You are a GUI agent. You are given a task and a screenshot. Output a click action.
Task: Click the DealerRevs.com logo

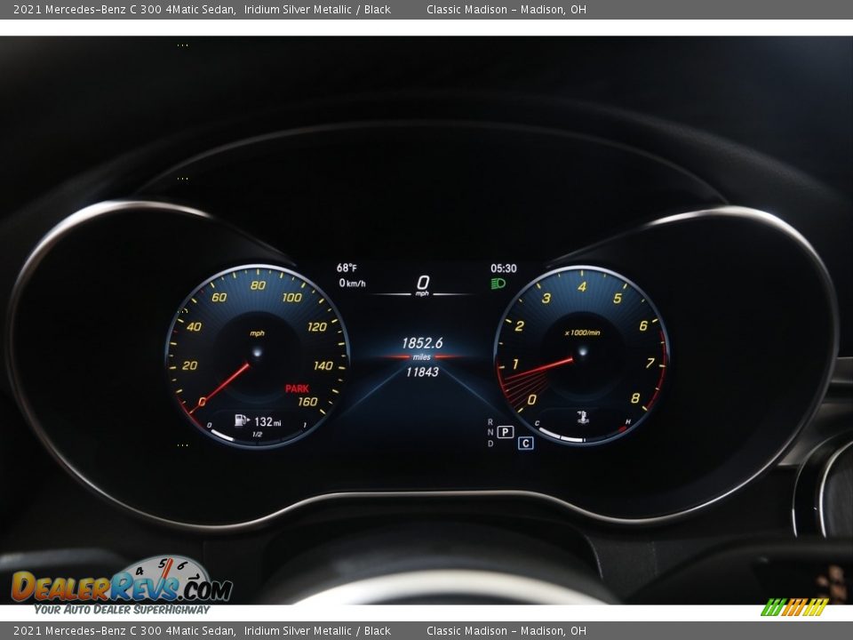122,581
